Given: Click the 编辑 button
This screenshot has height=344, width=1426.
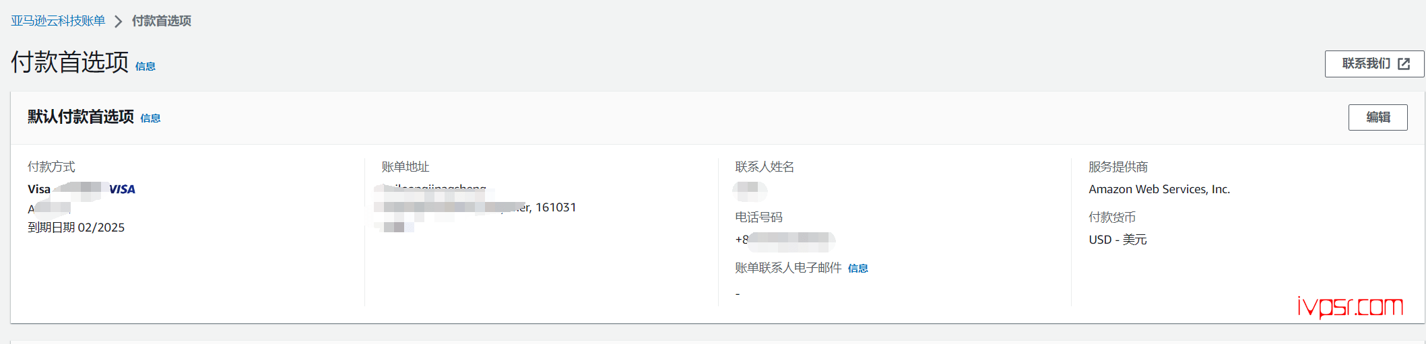Looking at the screenshot, I should [1378, 117].
